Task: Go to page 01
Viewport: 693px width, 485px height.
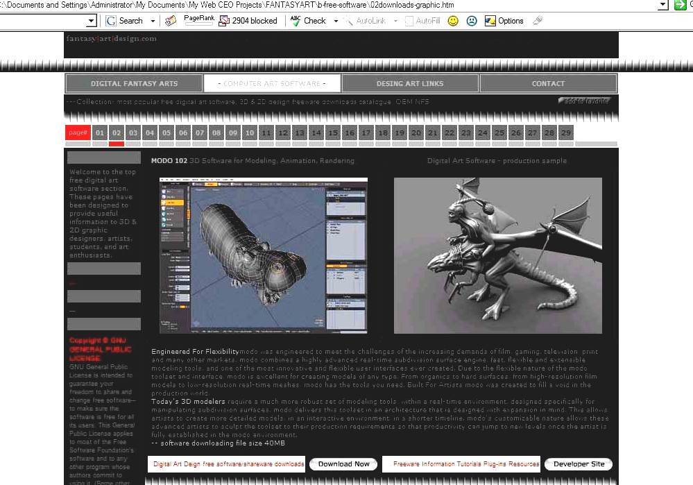Action: 100,133
